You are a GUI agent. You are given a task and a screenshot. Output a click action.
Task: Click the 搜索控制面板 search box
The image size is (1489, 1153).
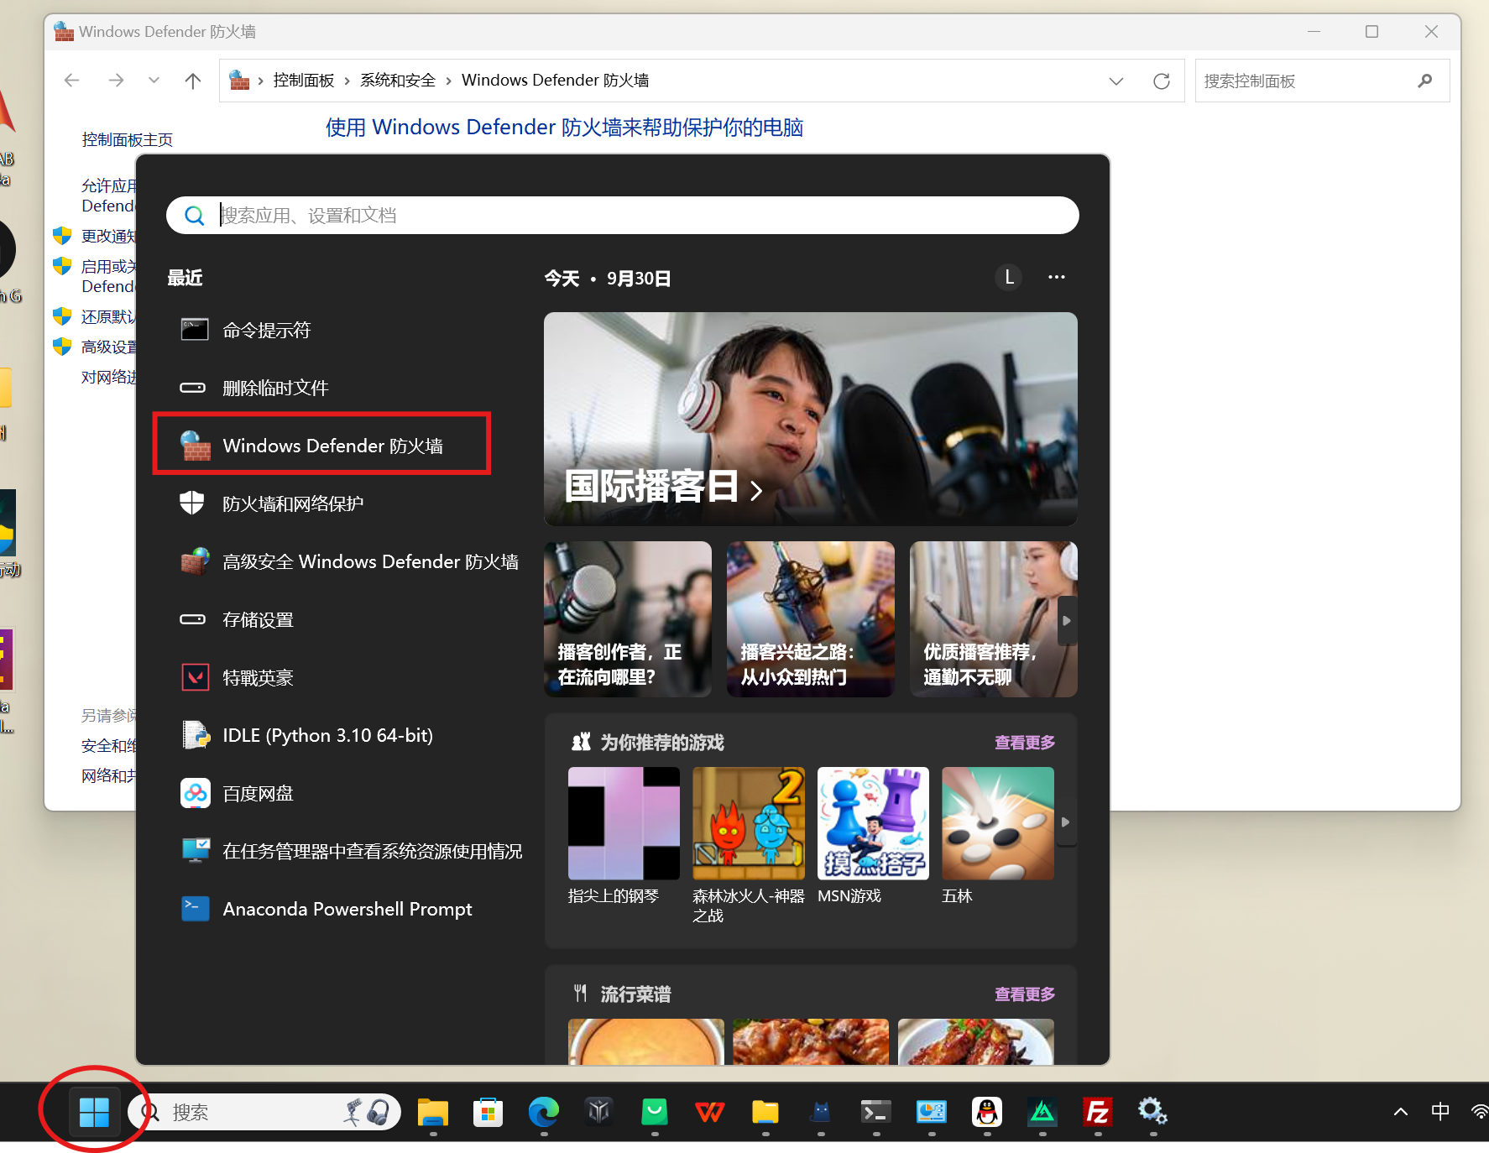point(1322,81)
